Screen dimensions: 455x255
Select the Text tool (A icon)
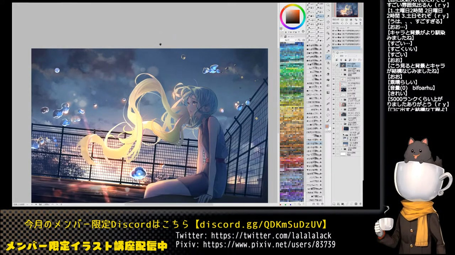pos(328,109)
